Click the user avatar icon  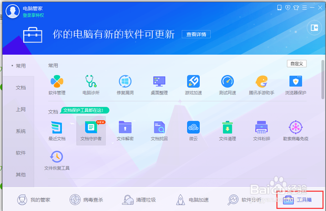pyautogui.click(x=13, y=11)
